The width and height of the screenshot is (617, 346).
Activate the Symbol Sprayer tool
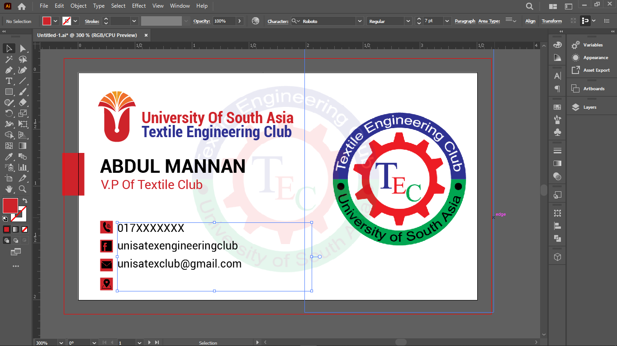click(x=9, y=167)
